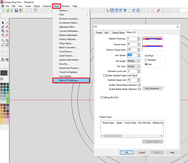Click the Undo arrow icon
This screenshot has height=163, width=188.
click(41, 11)
